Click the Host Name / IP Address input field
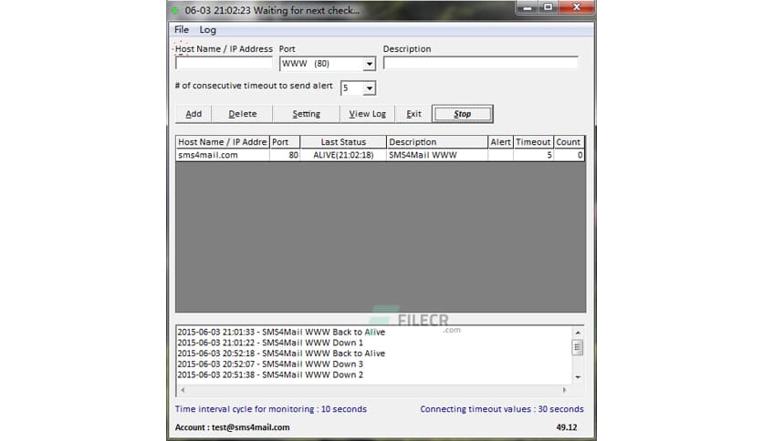 [x=224, y=63]
